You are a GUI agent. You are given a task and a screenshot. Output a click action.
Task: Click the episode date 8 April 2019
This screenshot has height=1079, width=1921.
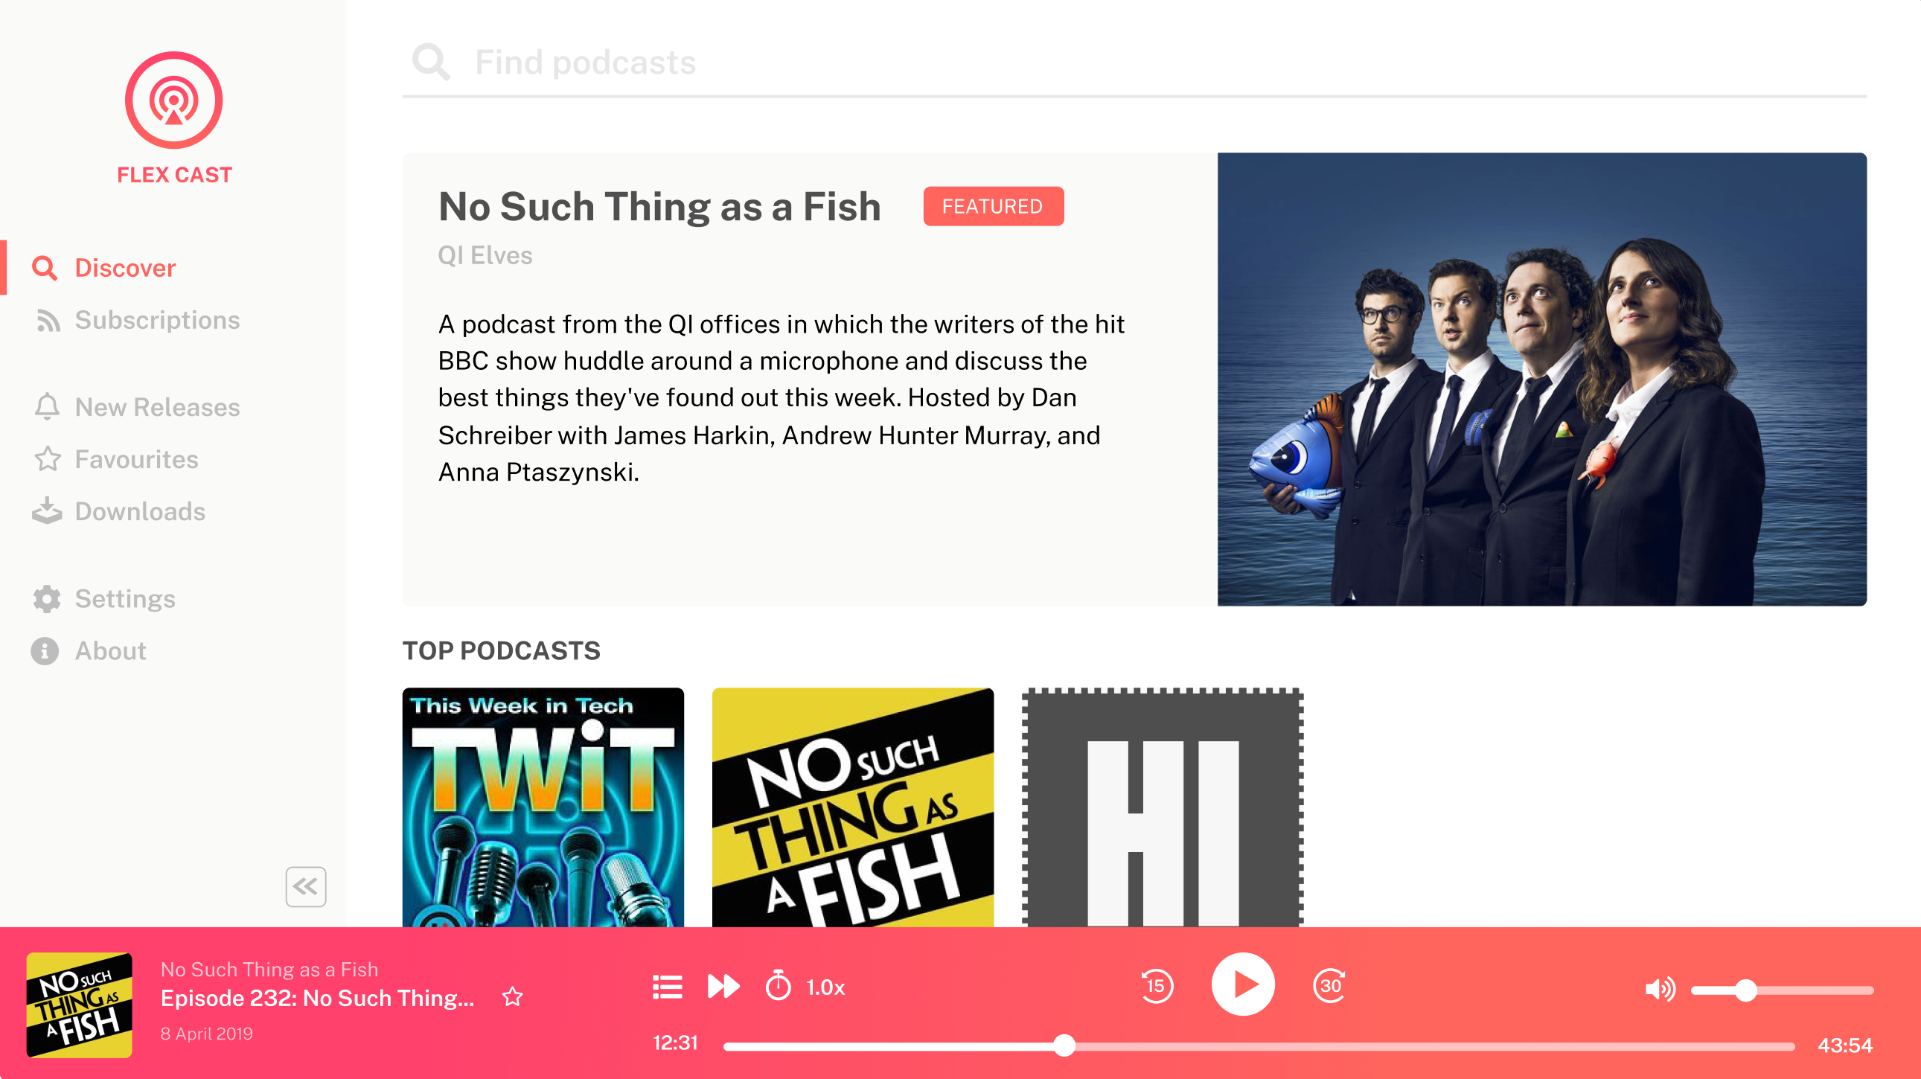click(x=207, y=1034)
